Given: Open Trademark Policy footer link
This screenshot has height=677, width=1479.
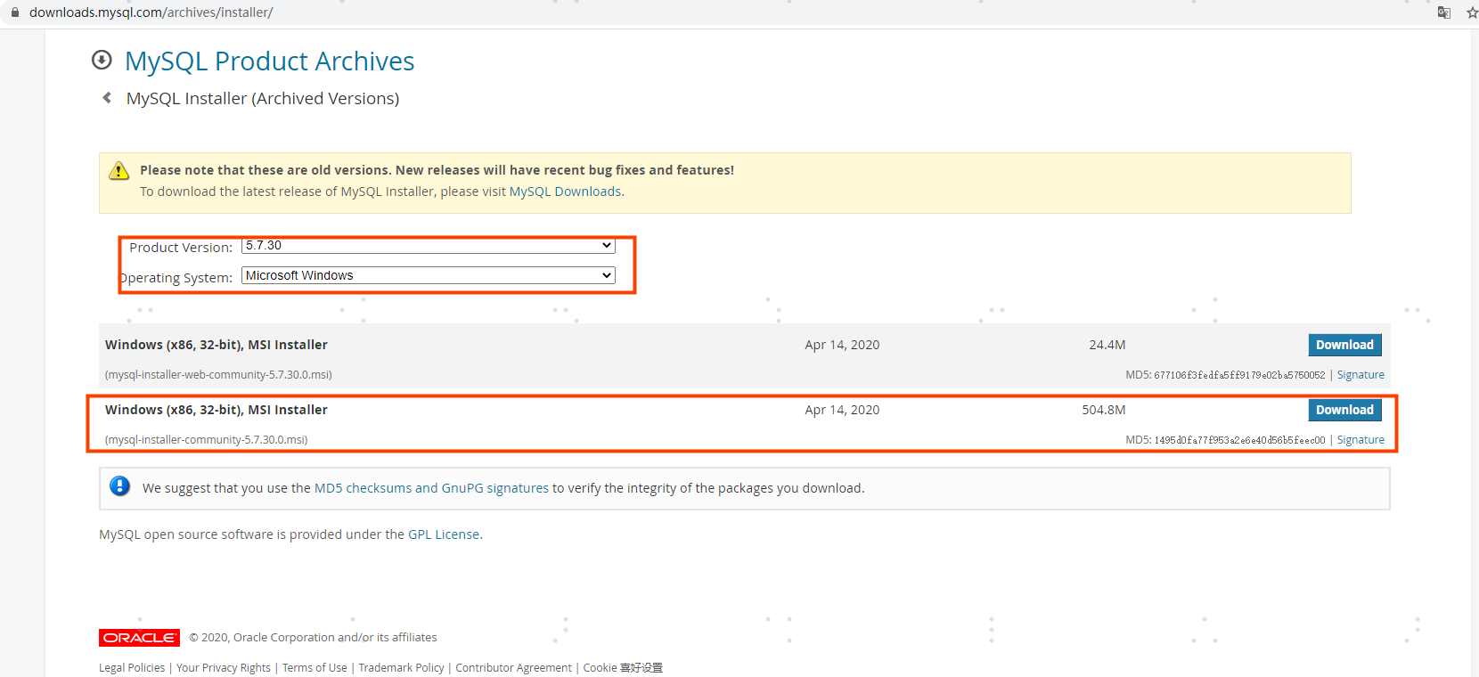Looking at the screenshot, I should 401,668.
